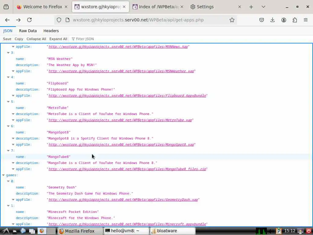Open the Firefox application menu
This screenshot has width=313, height=235.
click(x=306, y=20)
